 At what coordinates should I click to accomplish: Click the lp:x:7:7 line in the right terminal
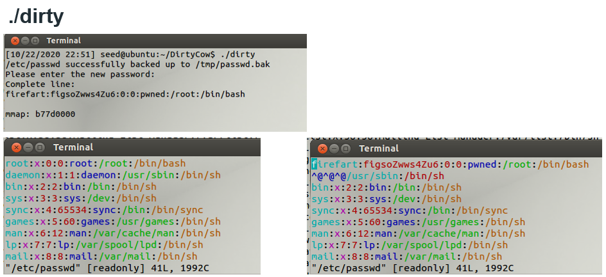click(x=410, y=245)
